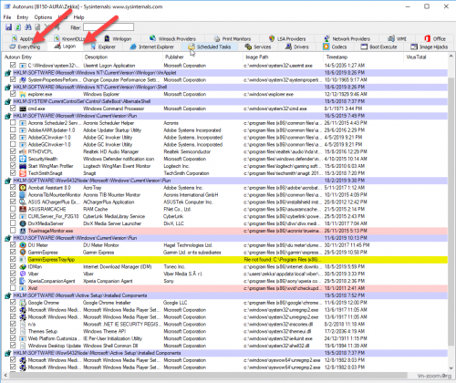Image resolution: width=456 pixels, height=383 pixels.
Task: Open the File menu
Action: (7, 17)
